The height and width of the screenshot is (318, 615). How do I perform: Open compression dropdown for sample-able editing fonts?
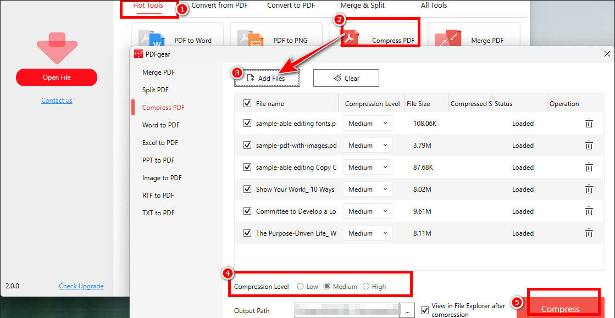coord(368,123)
